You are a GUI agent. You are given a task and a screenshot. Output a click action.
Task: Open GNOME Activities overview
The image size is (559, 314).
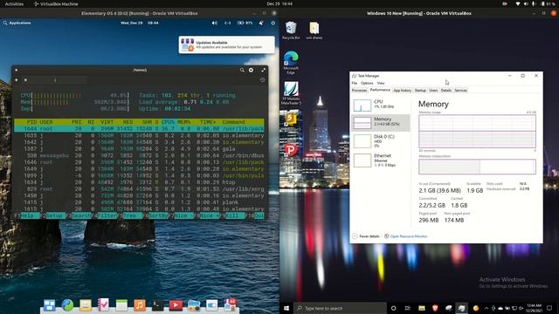coord(14,3)
